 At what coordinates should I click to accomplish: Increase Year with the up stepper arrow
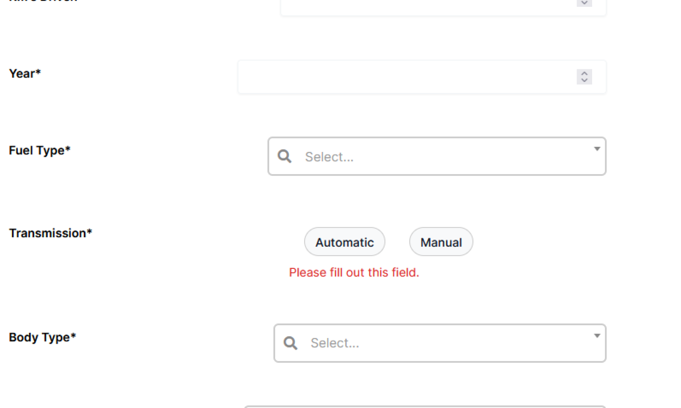click(584, 73)
